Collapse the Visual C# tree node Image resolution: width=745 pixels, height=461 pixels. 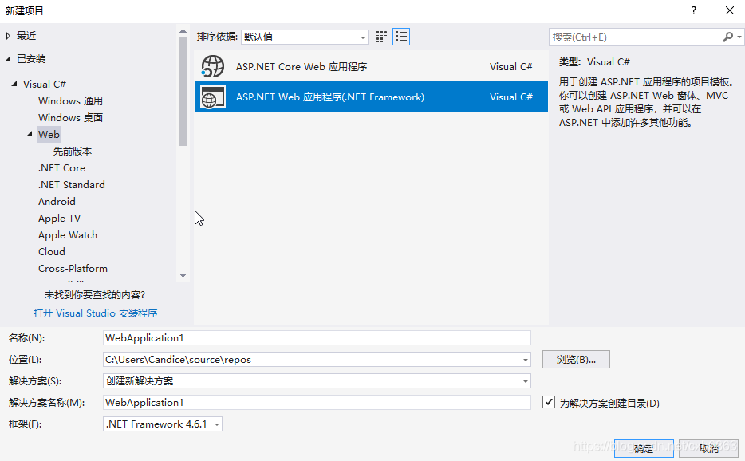pyautogui.click(x=14, y=84)
